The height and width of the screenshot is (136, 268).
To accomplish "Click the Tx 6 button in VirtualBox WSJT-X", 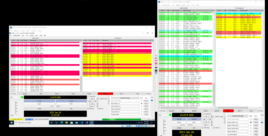I will pyautogui.click(x=146, y=114).
